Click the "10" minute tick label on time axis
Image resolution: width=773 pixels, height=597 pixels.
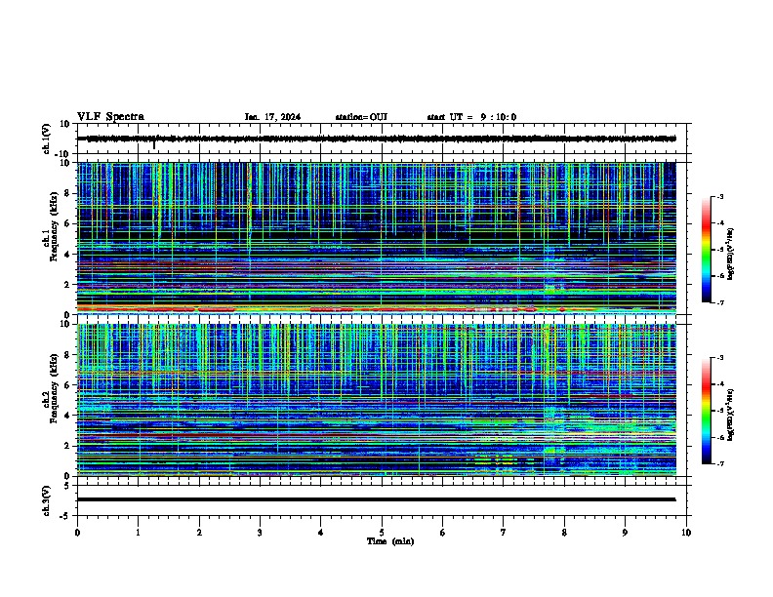pyautogui.click(x=686, y=533)
